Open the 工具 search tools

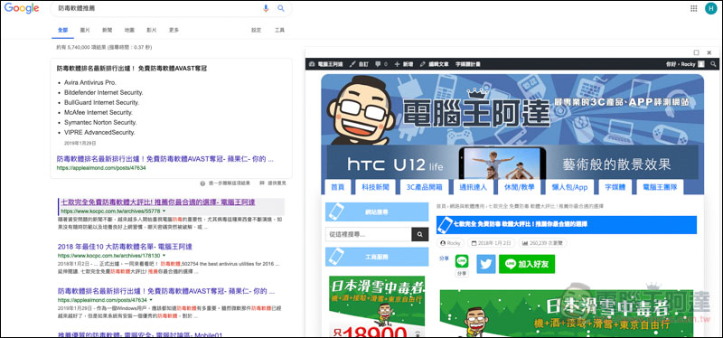click(x=279, y=30)
